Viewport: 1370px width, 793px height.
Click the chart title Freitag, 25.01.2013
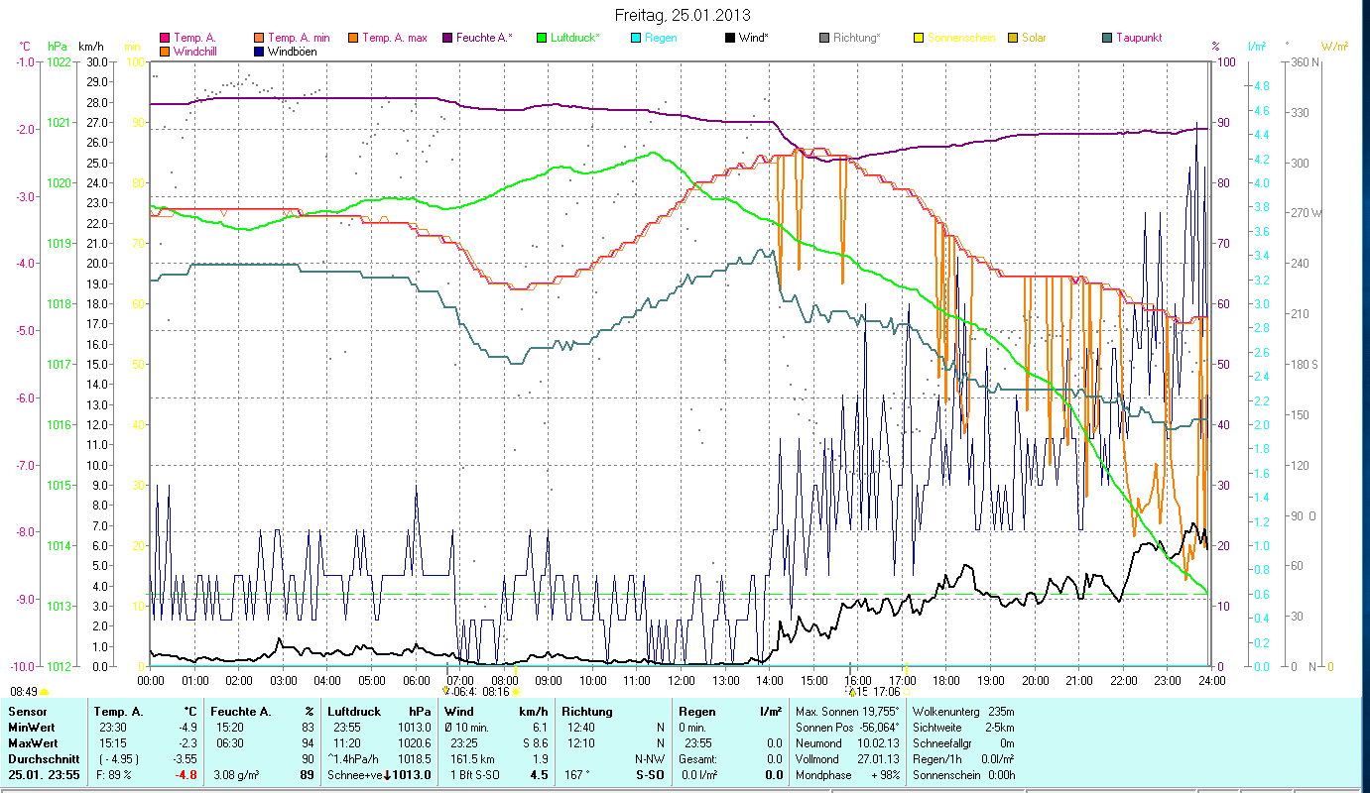pos(683,15)
